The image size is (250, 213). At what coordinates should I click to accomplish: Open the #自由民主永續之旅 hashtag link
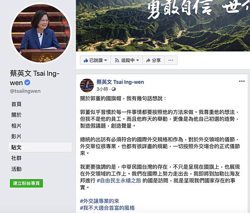(x=119, y=181)
